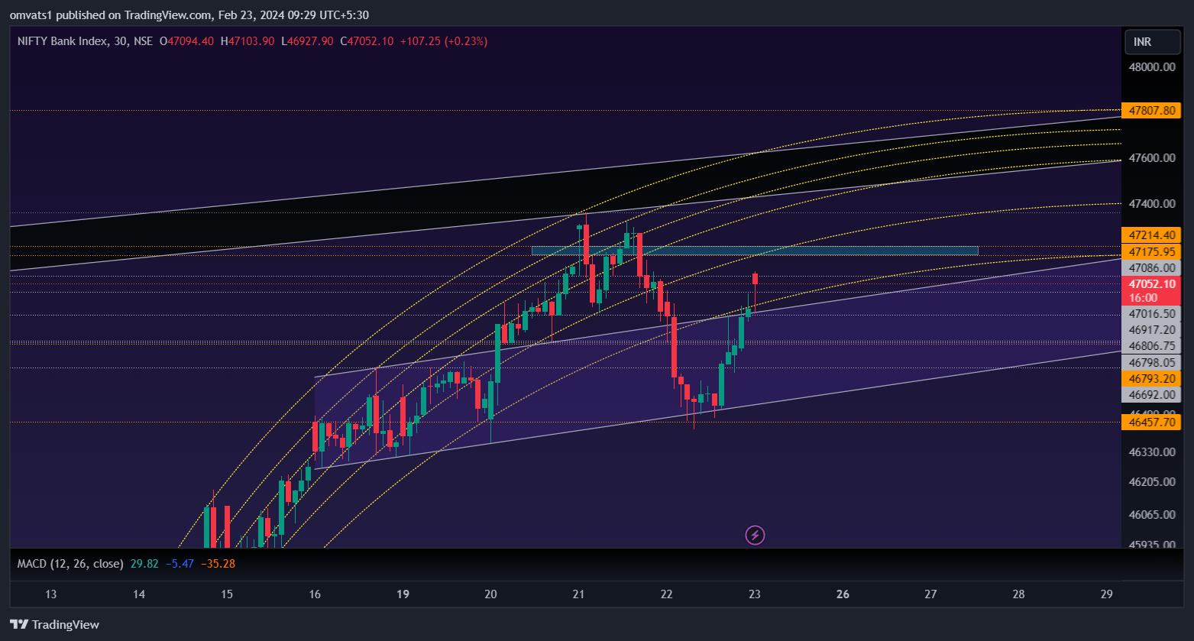Select the open value O47094.40

pyautogui.click(x=186, y=41)
